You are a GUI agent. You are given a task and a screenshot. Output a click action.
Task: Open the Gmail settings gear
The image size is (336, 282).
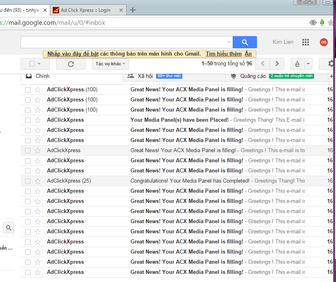click(331, 64)
